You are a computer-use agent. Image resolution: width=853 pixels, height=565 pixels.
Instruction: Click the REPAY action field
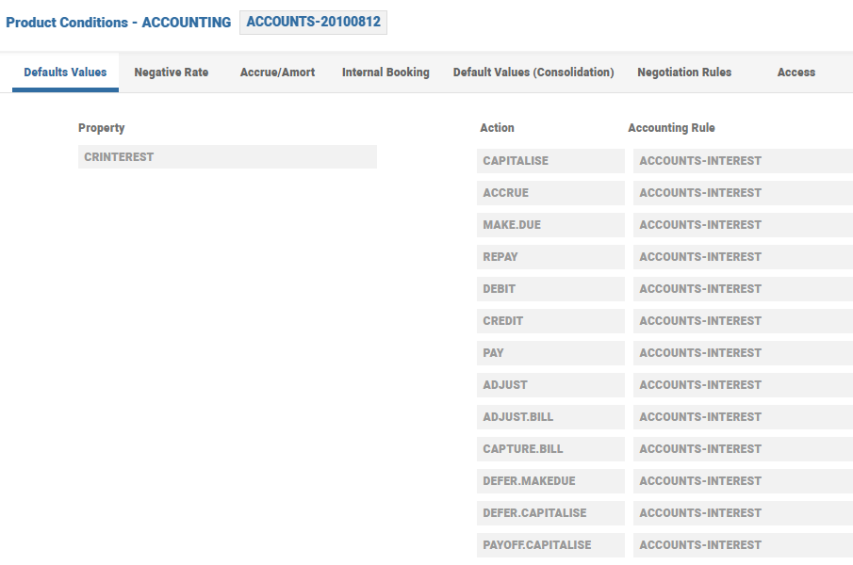550,257
